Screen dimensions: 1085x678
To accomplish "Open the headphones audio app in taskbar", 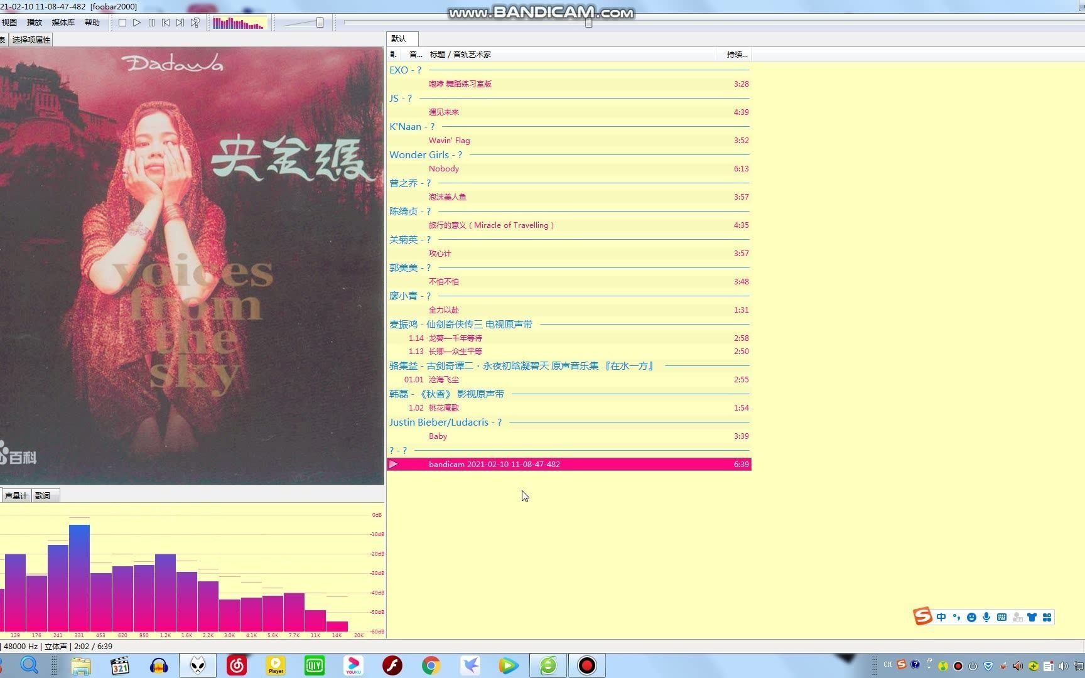I will [159, 665].
